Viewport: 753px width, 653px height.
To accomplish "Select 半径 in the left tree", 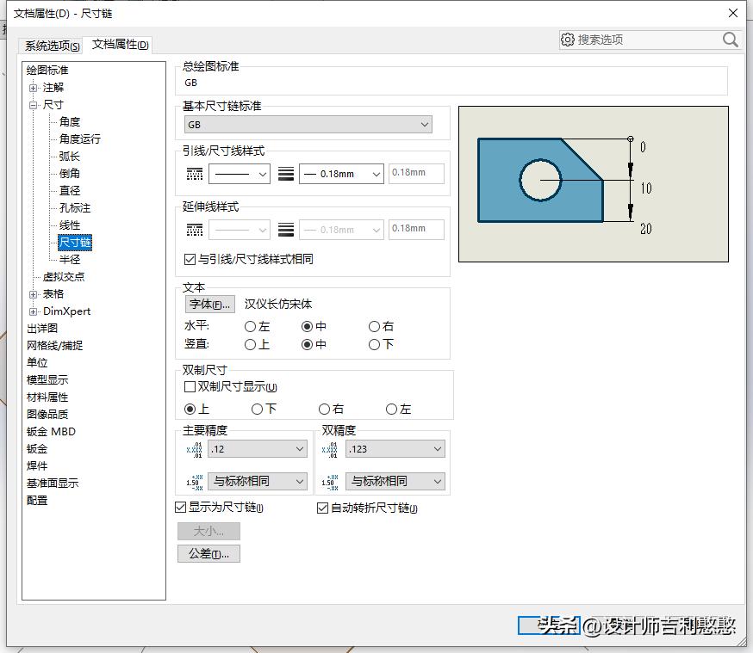I will tap(71, 259).
